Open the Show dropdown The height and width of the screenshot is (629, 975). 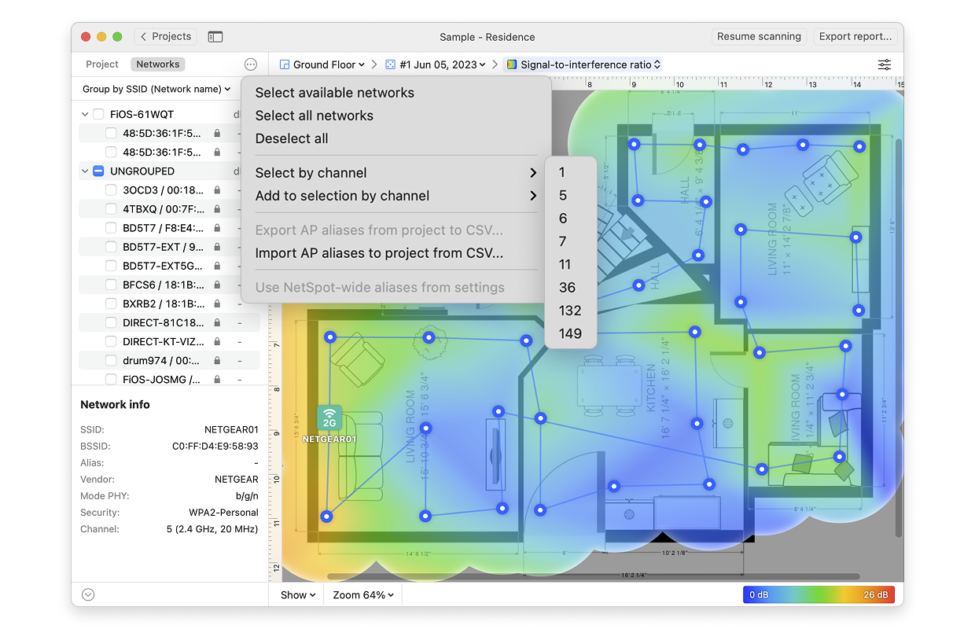pyautogui.click(x=298, y=595)
